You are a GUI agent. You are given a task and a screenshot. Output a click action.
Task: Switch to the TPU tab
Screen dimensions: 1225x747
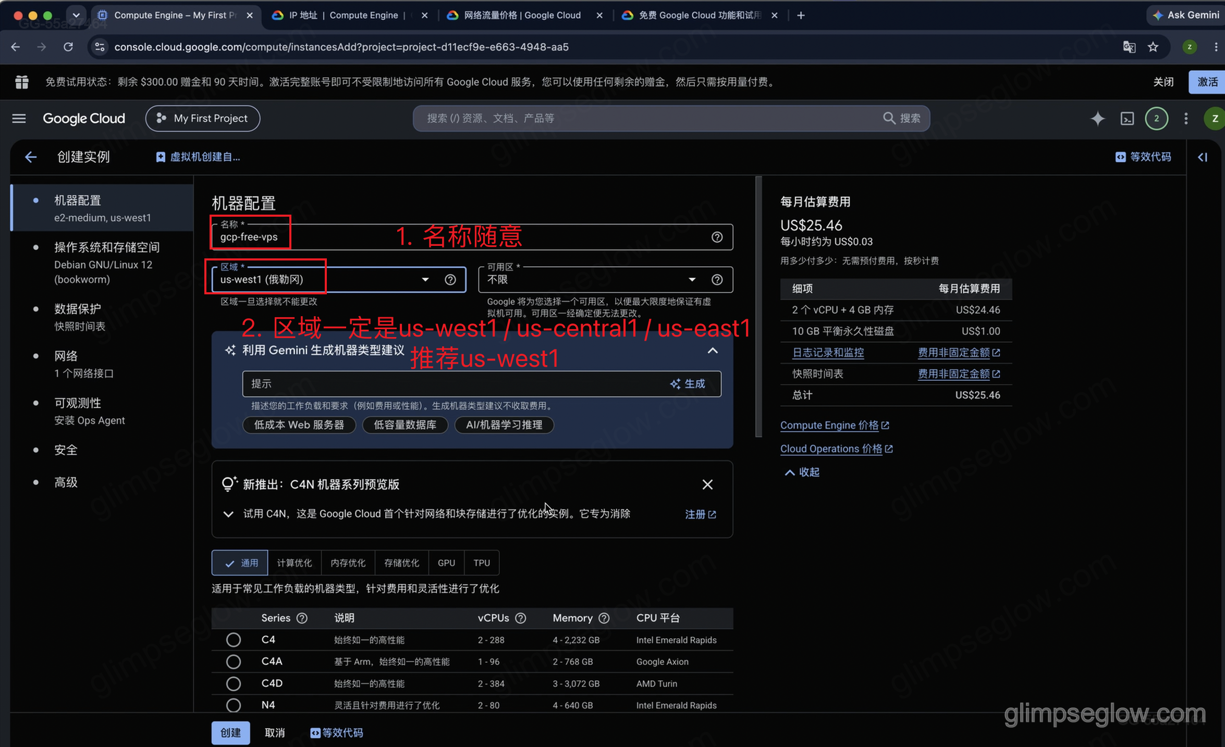(x=482, y=563)
